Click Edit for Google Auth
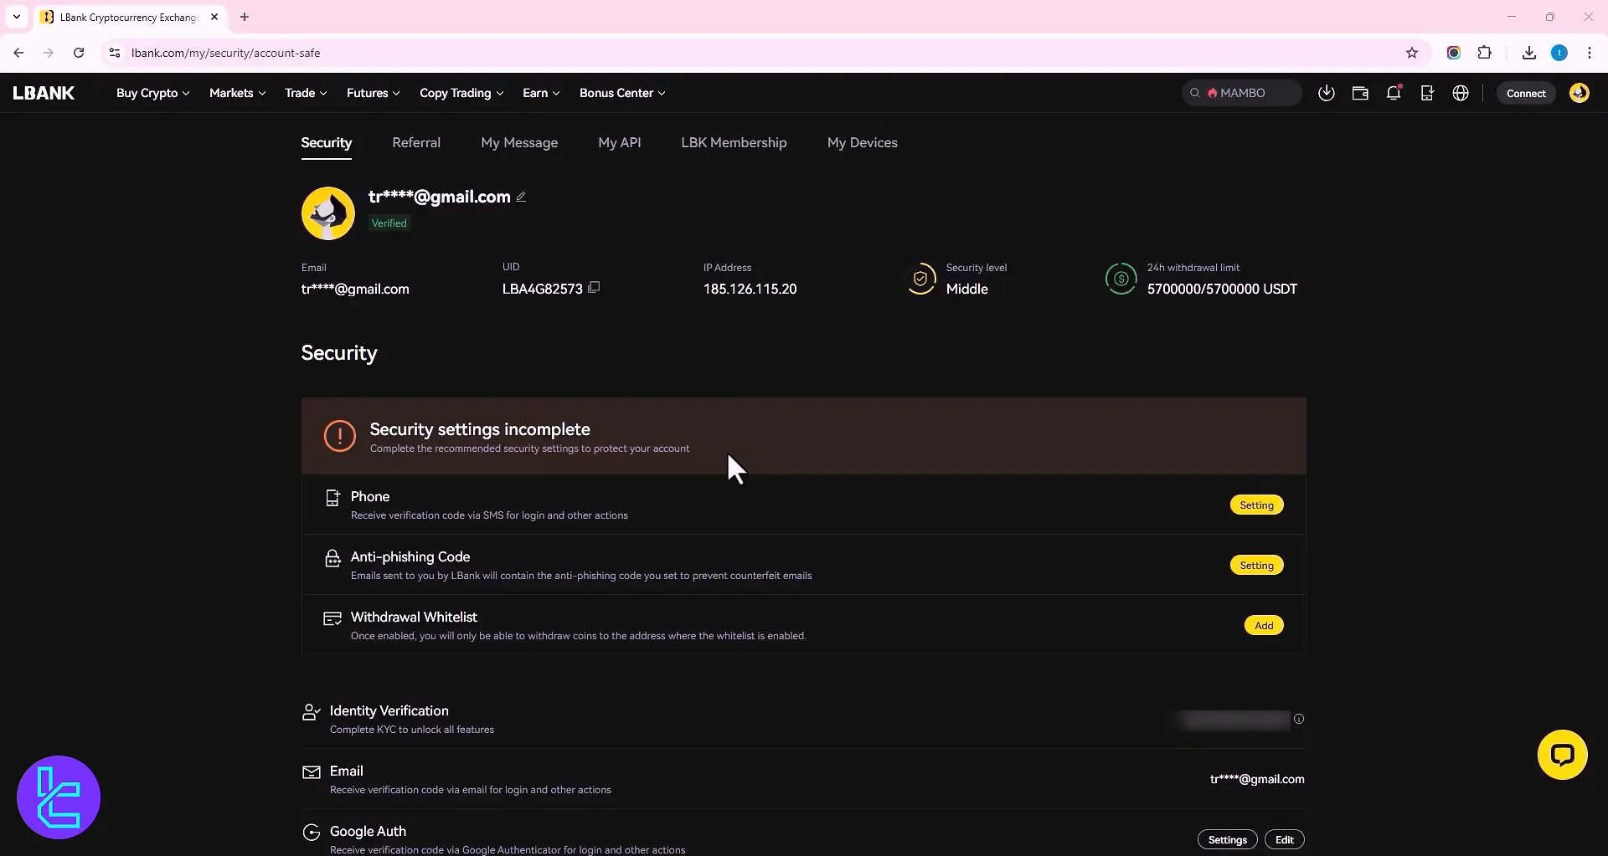1608x856 pixels. click(x=1284, y=839)
